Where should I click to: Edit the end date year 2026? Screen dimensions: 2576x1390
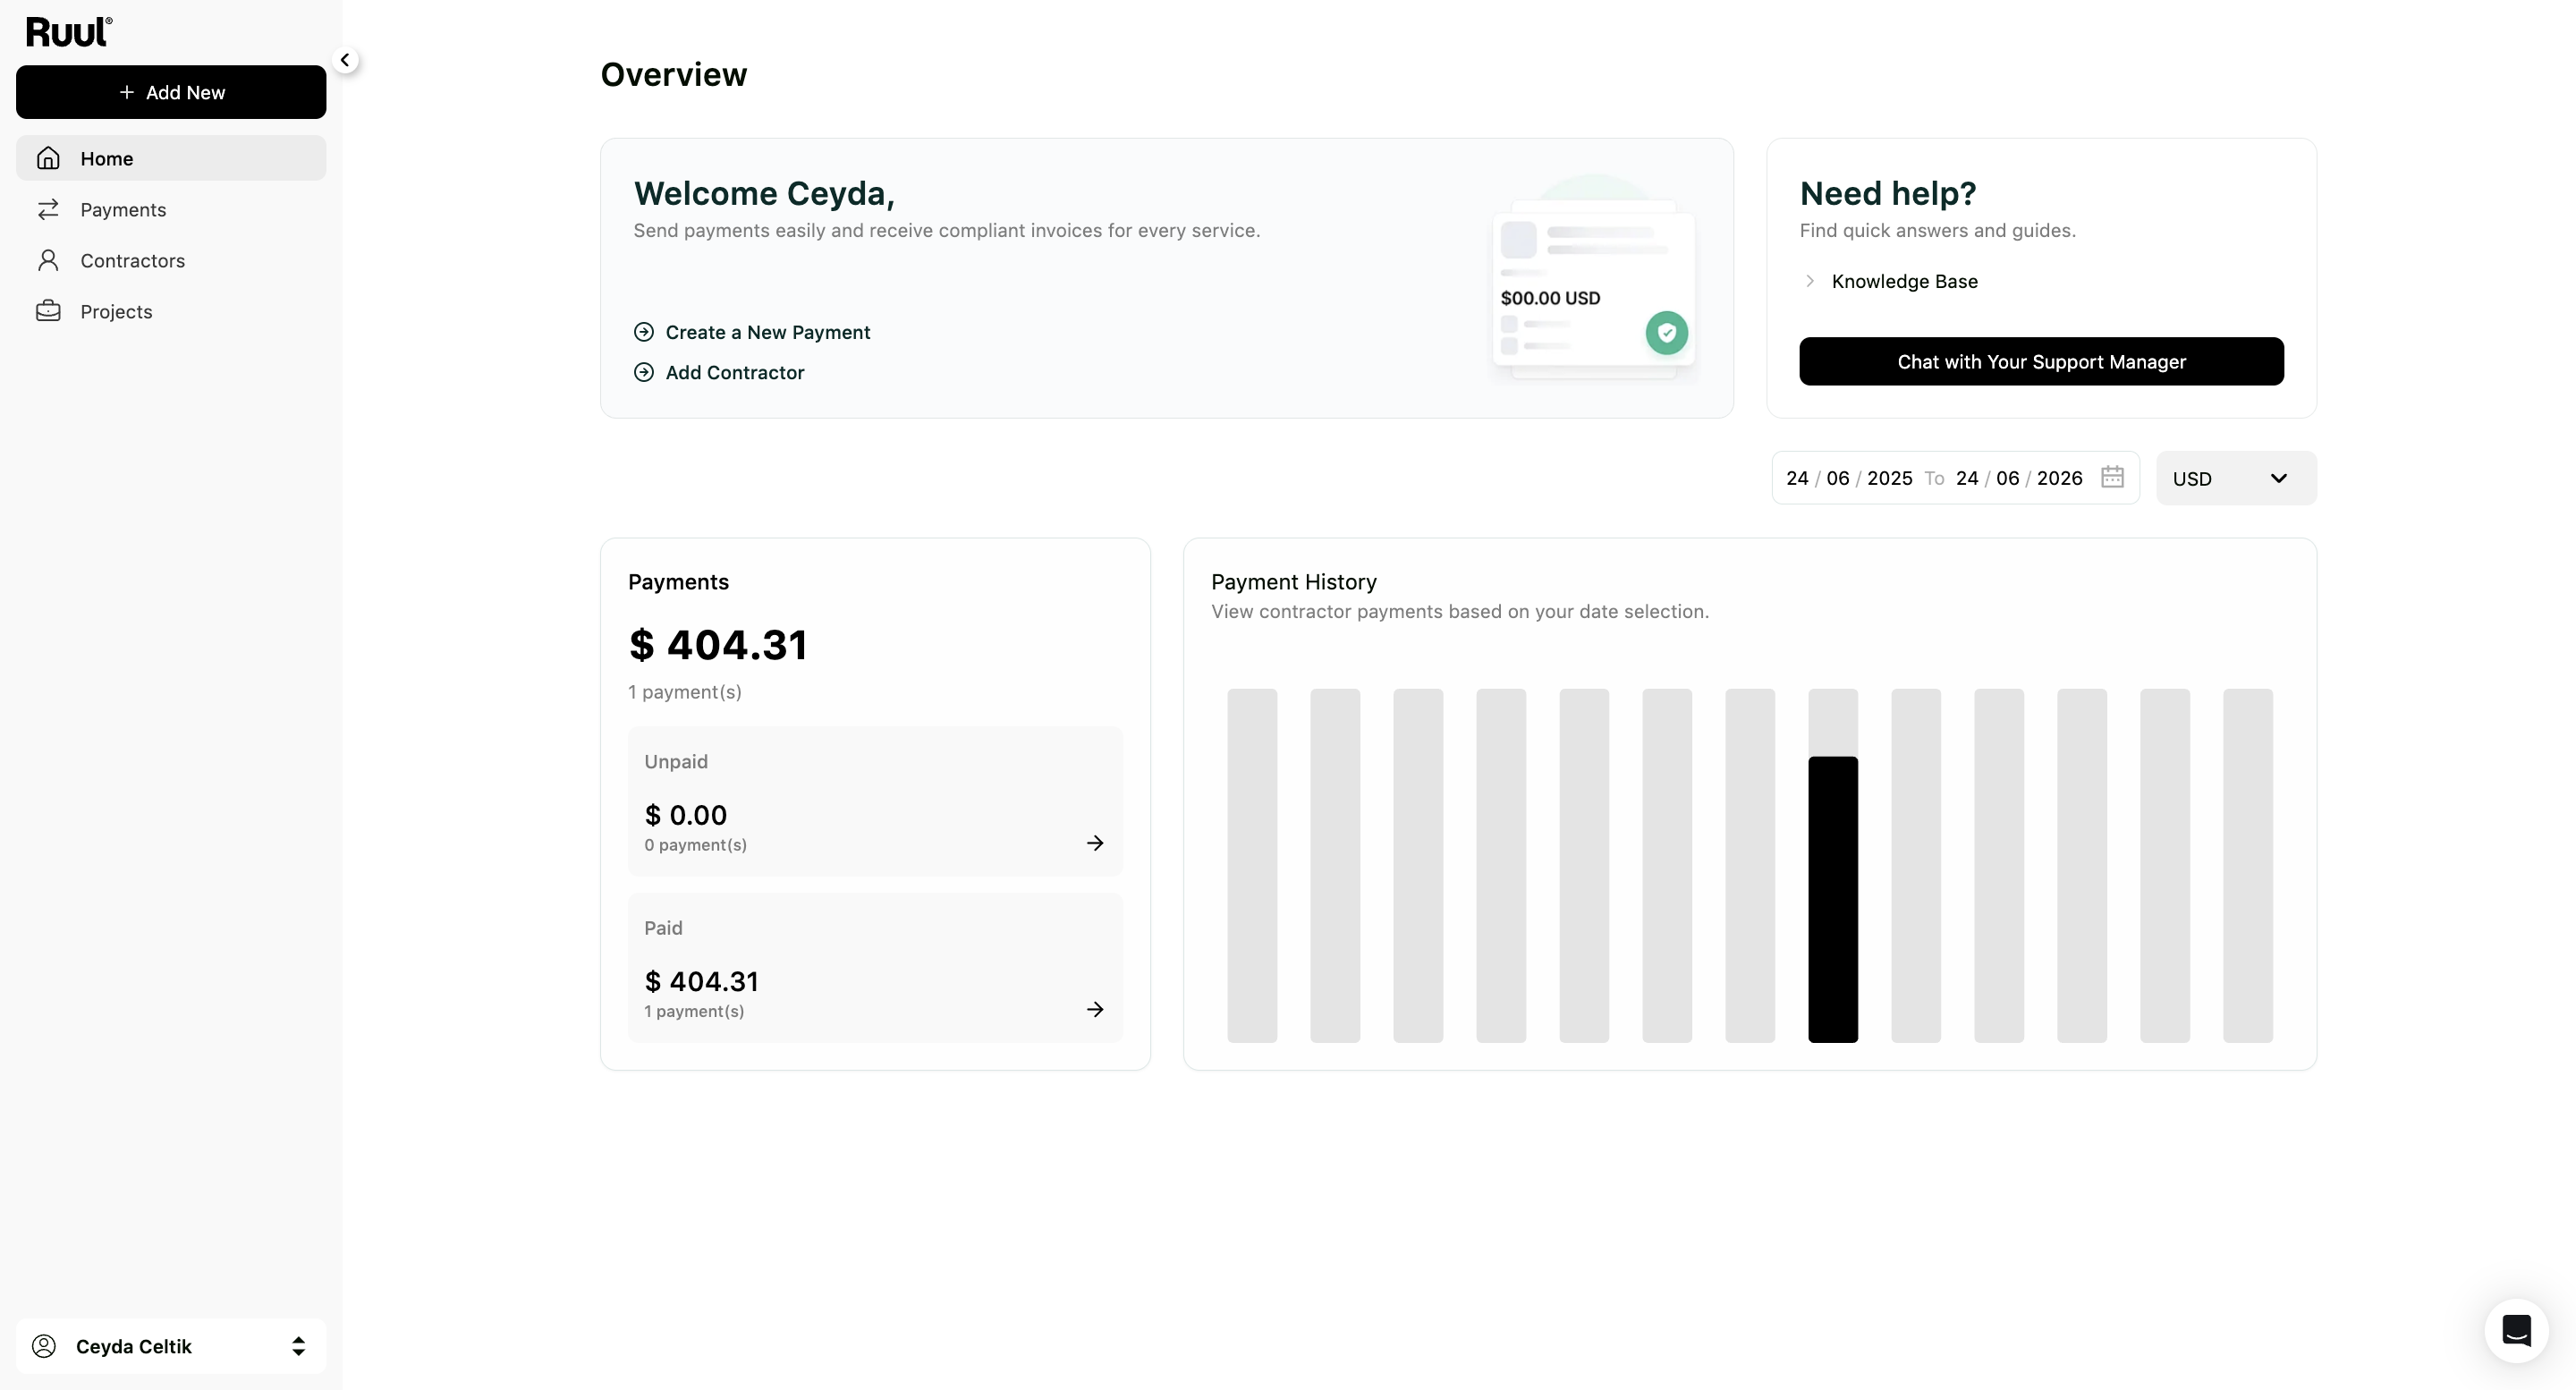pyautogui.click(x=2059, y=478)
